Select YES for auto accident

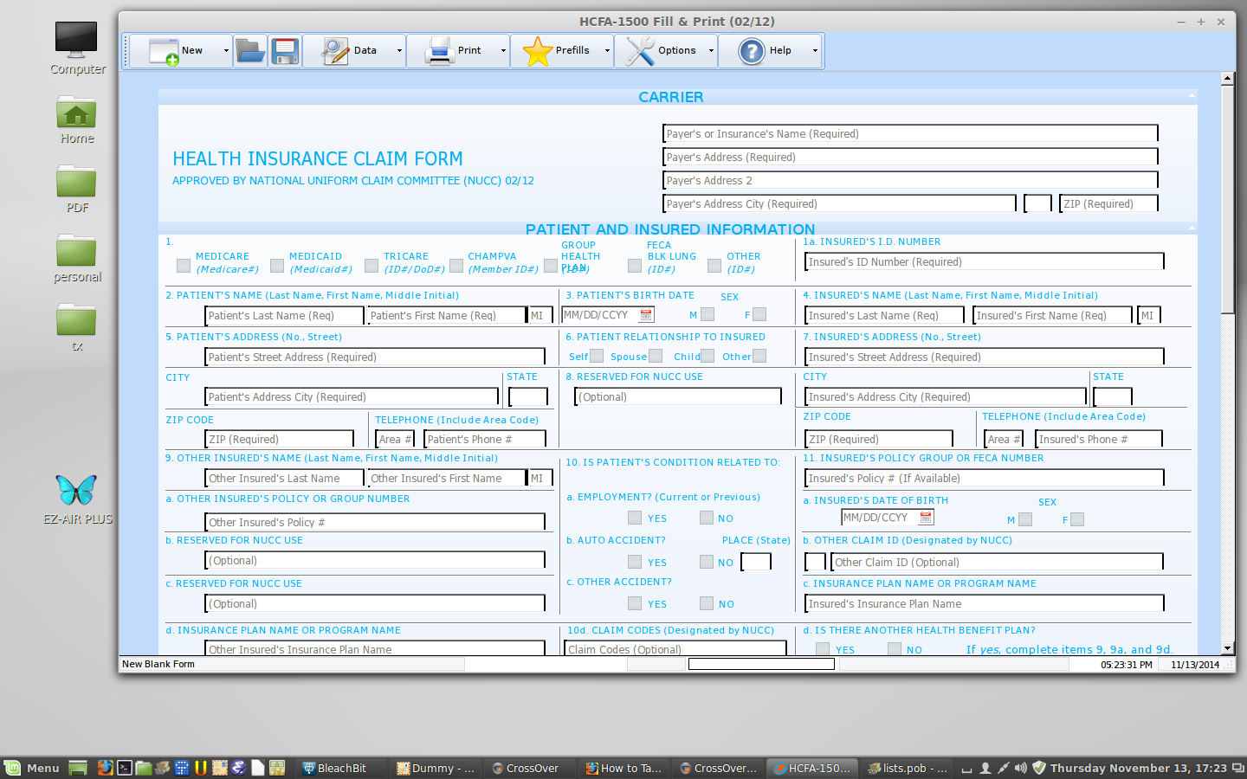pos(635,562)
